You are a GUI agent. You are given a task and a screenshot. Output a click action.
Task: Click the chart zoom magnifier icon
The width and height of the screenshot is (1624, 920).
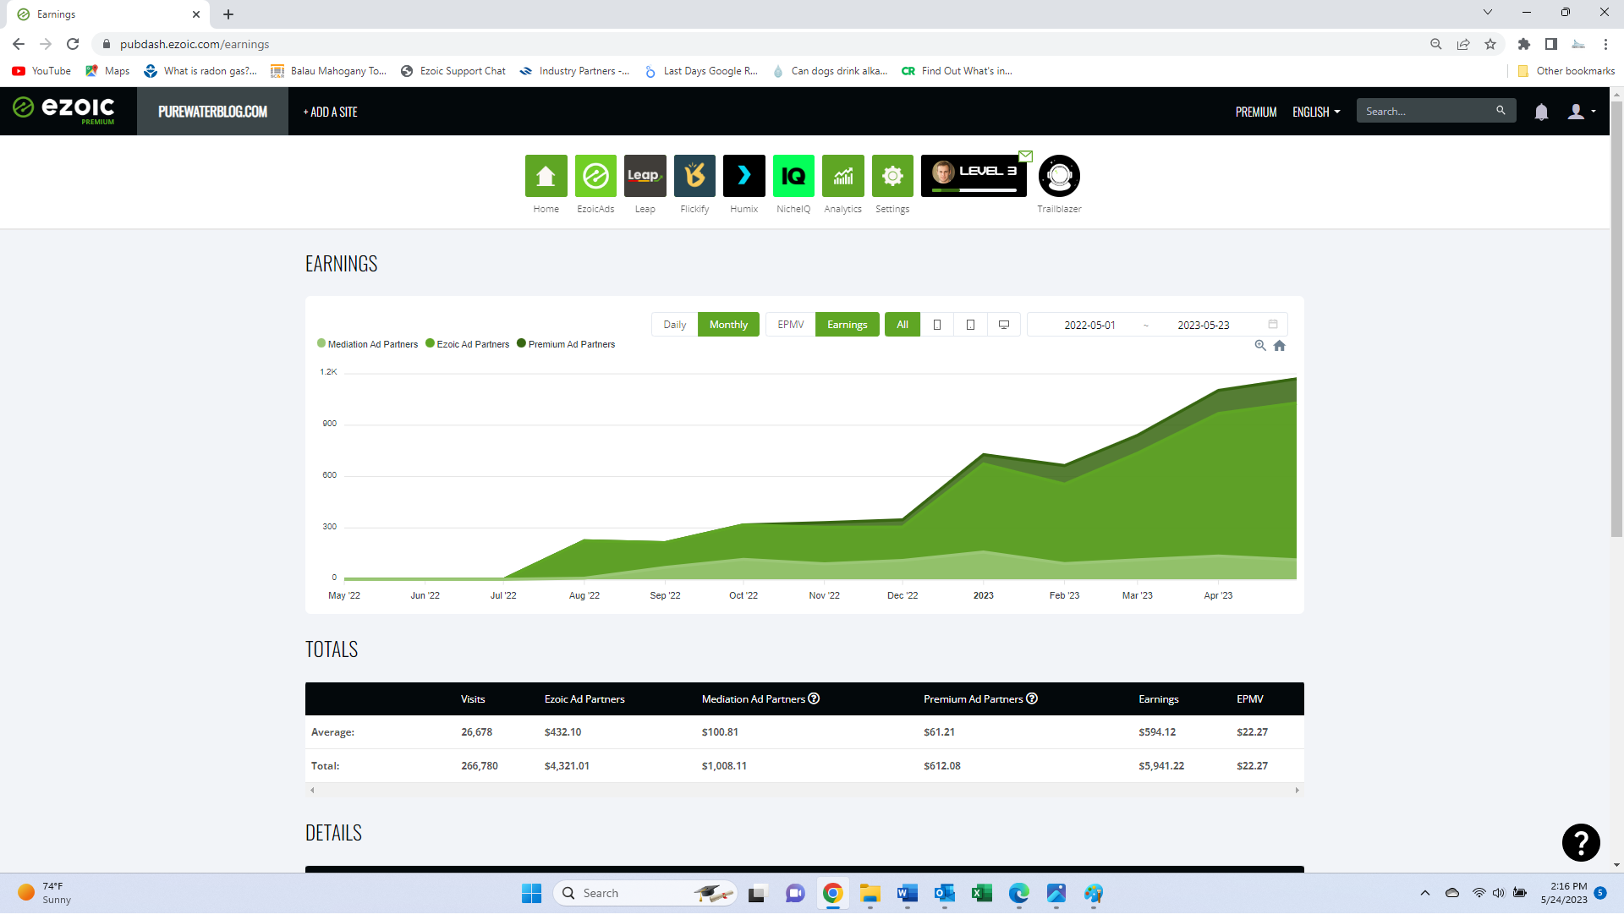point(1260,346)
